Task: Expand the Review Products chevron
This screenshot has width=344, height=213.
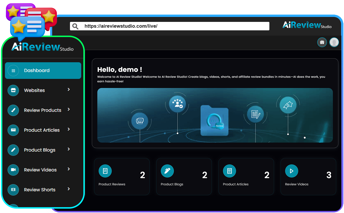Action: coord(69,109)
